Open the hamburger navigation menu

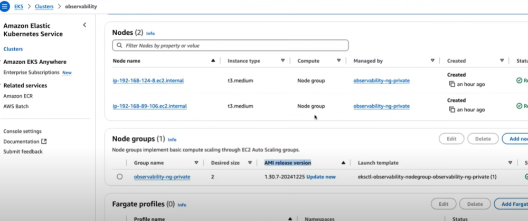tap(4, 6)
